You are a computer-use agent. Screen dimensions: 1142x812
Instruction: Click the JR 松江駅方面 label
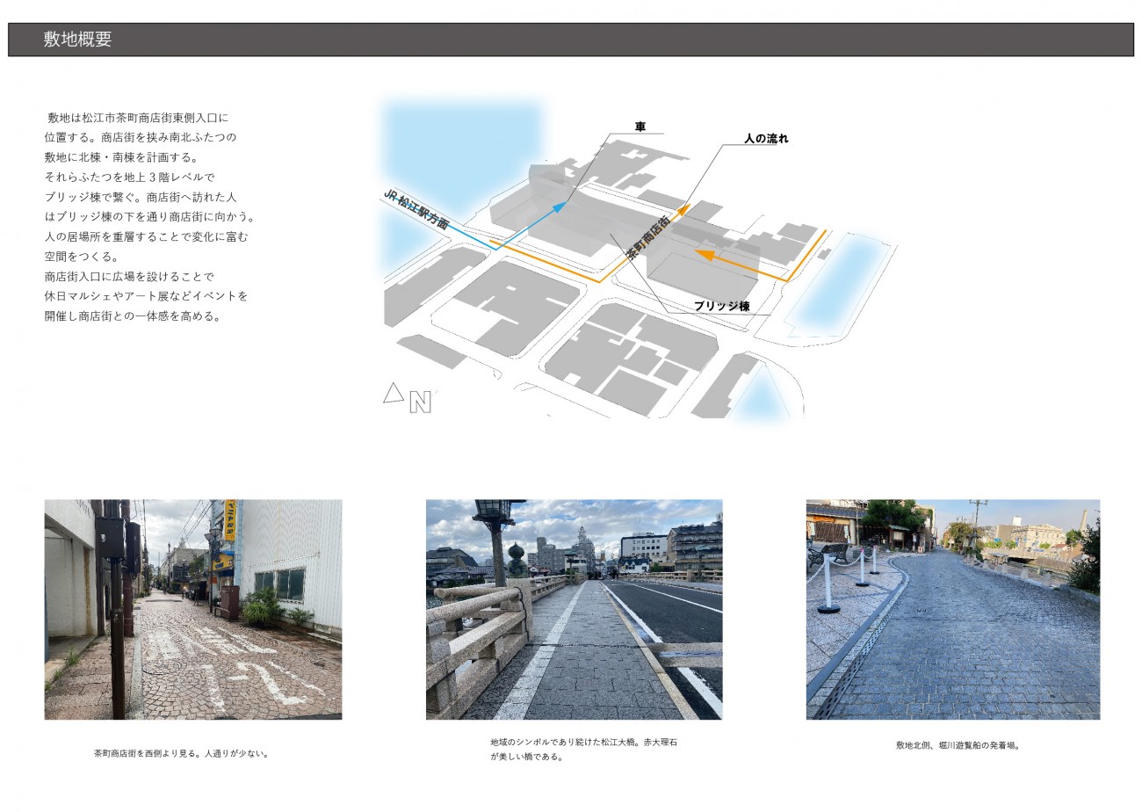pos(416,210)
